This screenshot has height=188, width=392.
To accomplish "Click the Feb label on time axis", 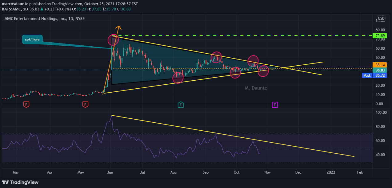I will coord(360,172).
